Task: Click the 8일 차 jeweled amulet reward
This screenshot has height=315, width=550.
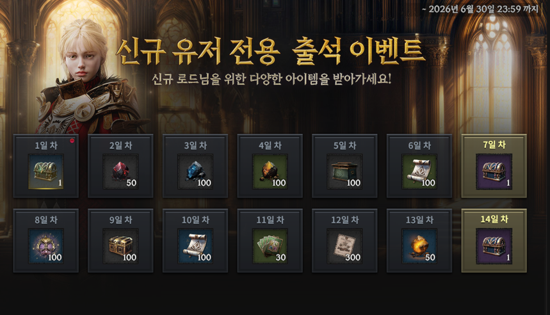Action: tap(46, 246)
